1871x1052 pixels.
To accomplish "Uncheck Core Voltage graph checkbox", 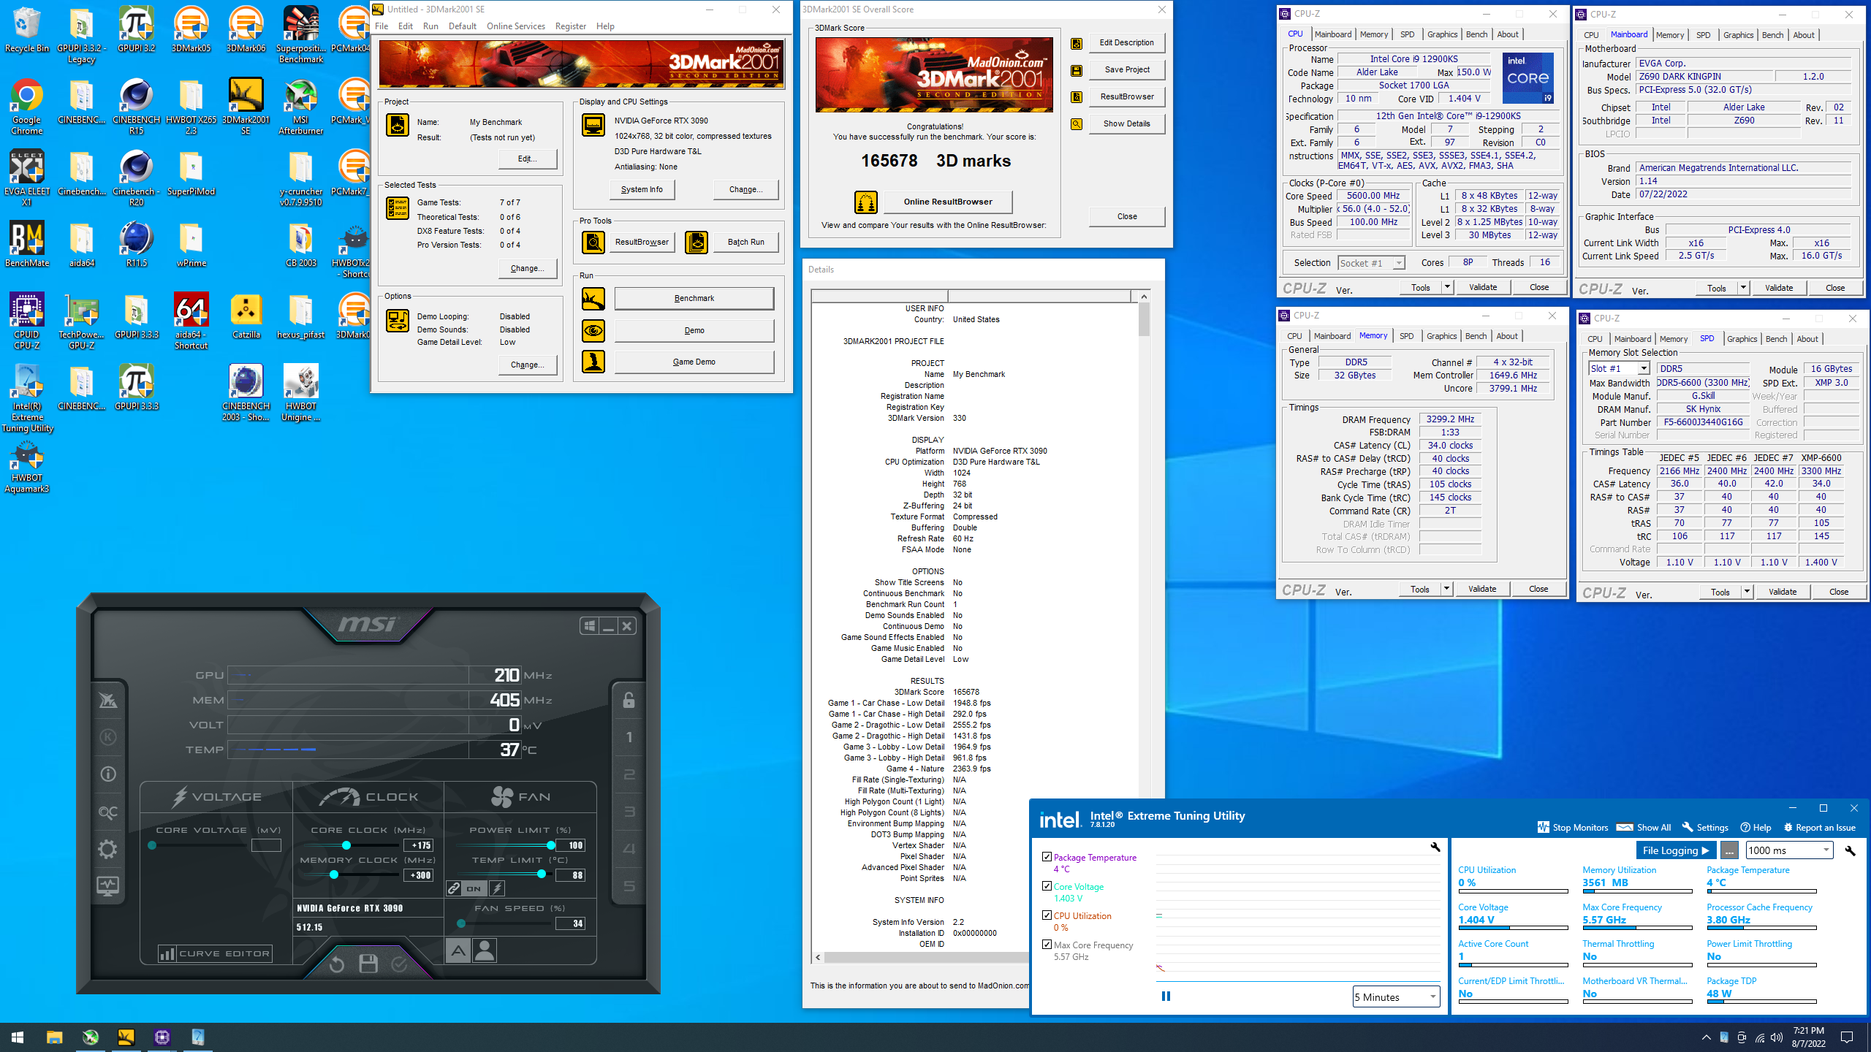I will click(x=1047, y=886).
